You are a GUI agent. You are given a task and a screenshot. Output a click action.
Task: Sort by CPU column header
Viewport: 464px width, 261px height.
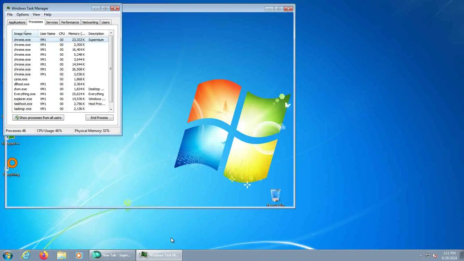(62, 34)
